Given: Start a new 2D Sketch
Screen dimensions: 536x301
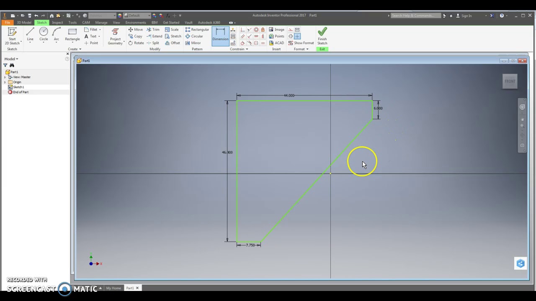Looking at the screenshot, I should pos(12,36).
